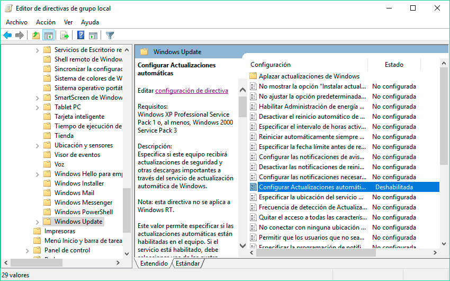Screen dimensions: 450x281
Task: Click the Windows Messenger folder icon
Action: pos(47,203)
